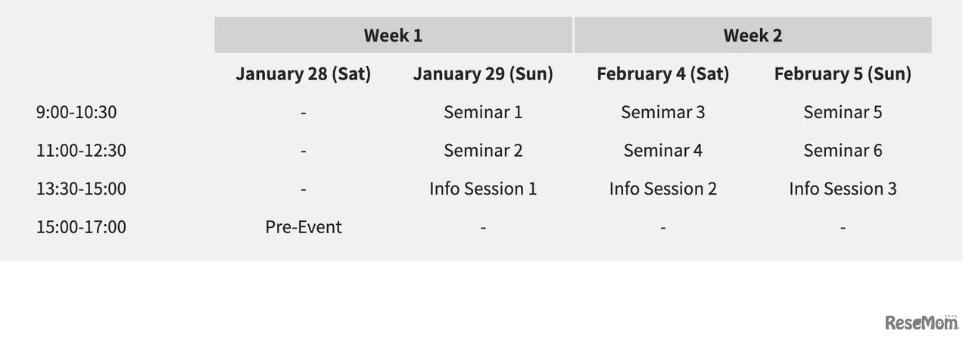Select the Week 2 header cell

point(752,35)
